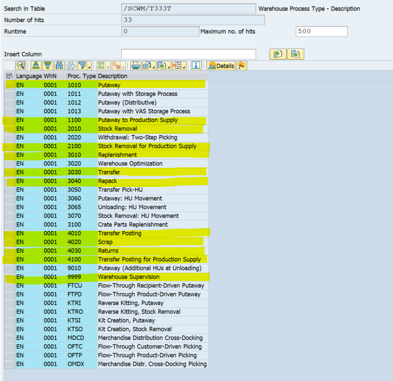Viewport: 393px width, 381px height.
Task: Click the 'Crate Parts Replenishment' cell
Action: click(152, 225)
